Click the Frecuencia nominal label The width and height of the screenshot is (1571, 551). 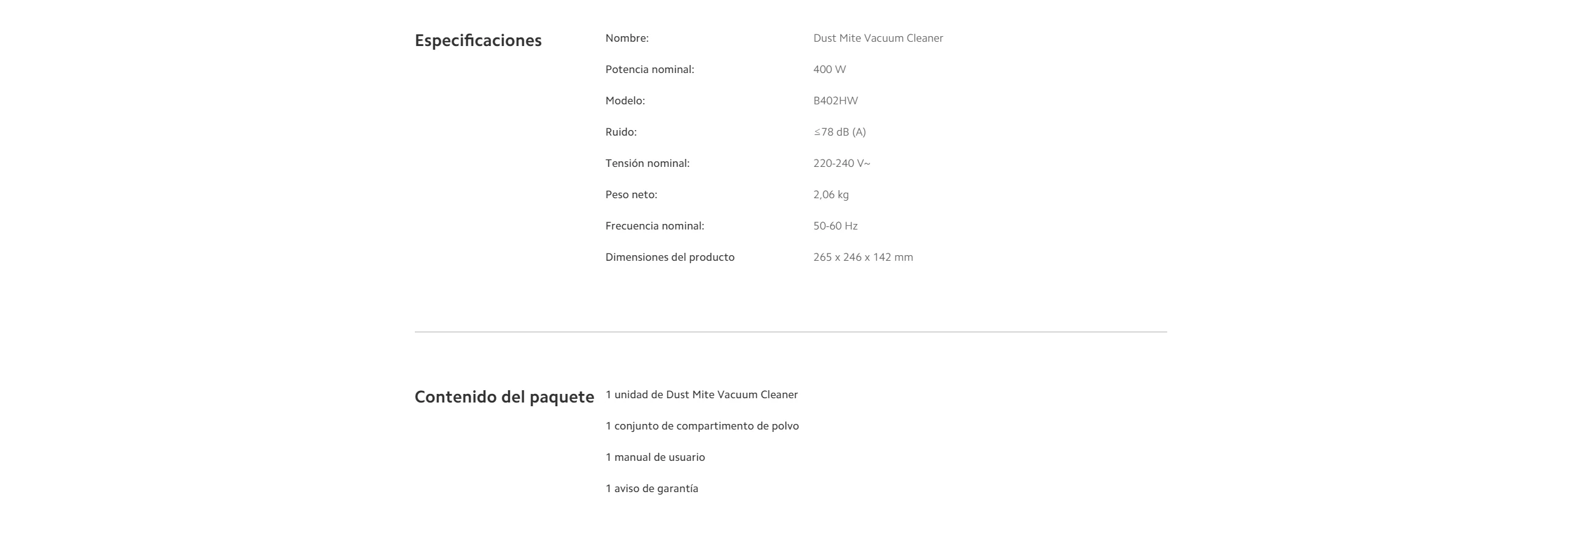pos(654,226)
